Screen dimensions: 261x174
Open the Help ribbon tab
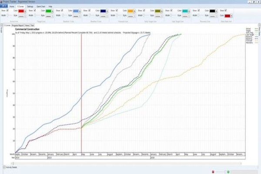pyautogui.click(x=50, y=7)
